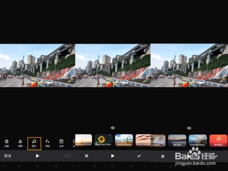This screenshot has width=228, height=171.
Task: Confirm music with checkmark below Gentle Moment
Action: (x=139, y=156)
